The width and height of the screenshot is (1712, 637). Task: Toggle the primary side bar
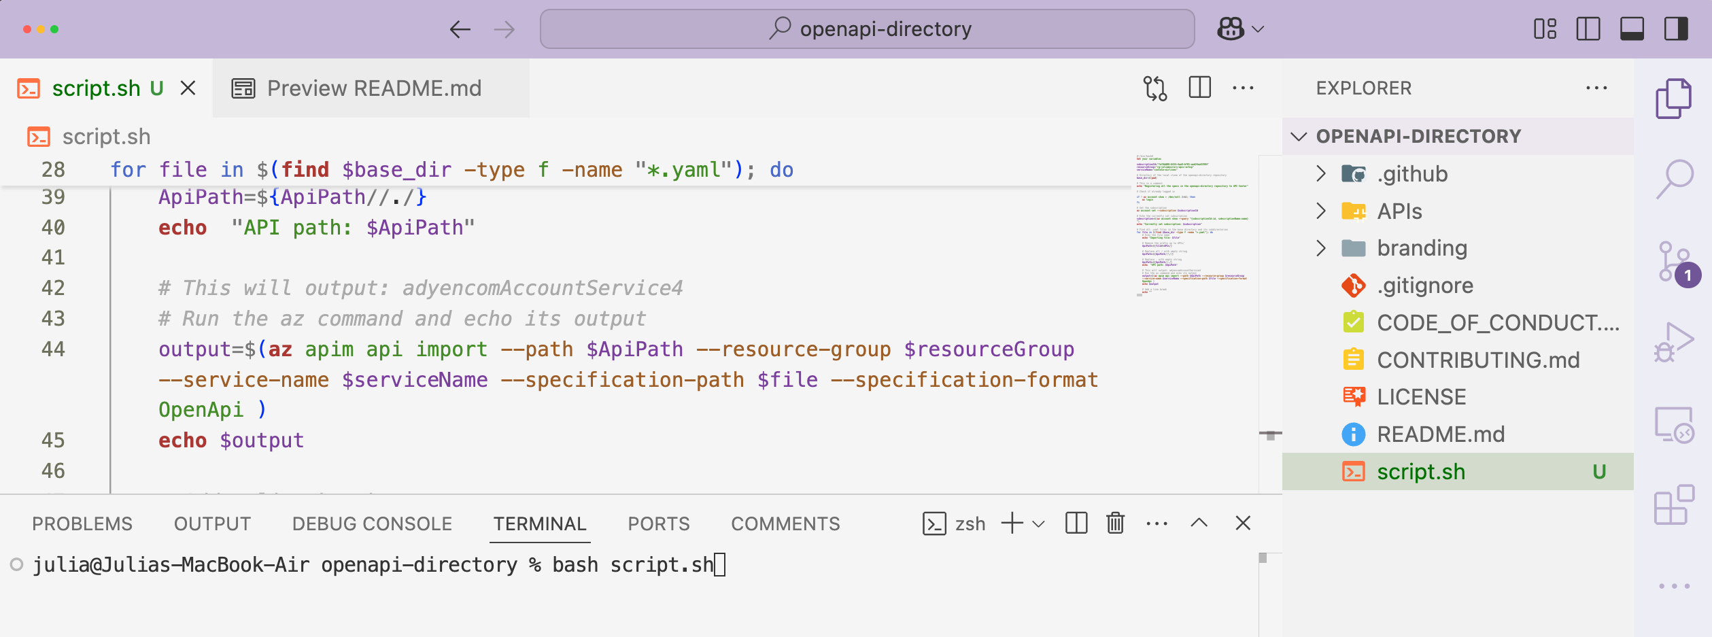(x=1588, y=29)
